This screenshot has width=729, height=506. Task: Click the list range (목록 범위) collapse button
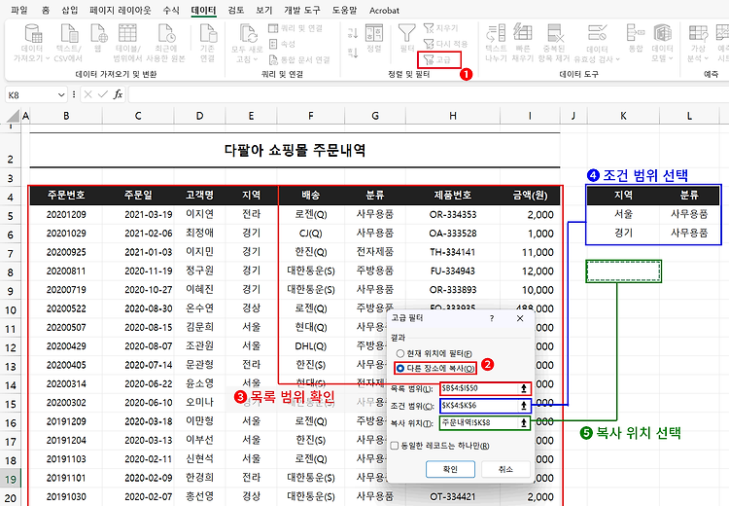point(524,388)
